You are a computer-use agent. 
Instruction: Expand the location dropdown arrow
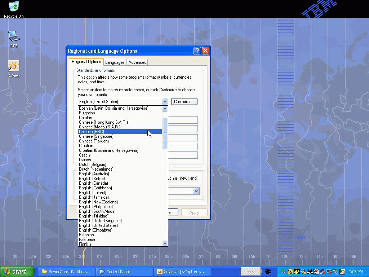pos(196,191)
